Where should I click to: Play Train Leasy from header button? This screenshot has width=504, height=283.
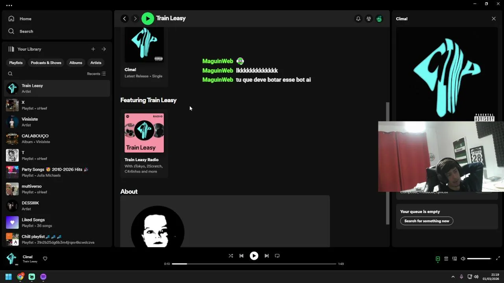pos(148,18)
